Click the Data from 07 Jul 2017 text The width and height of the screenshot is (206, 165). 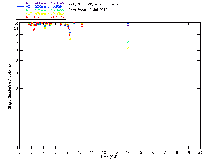tap(88, 10)
